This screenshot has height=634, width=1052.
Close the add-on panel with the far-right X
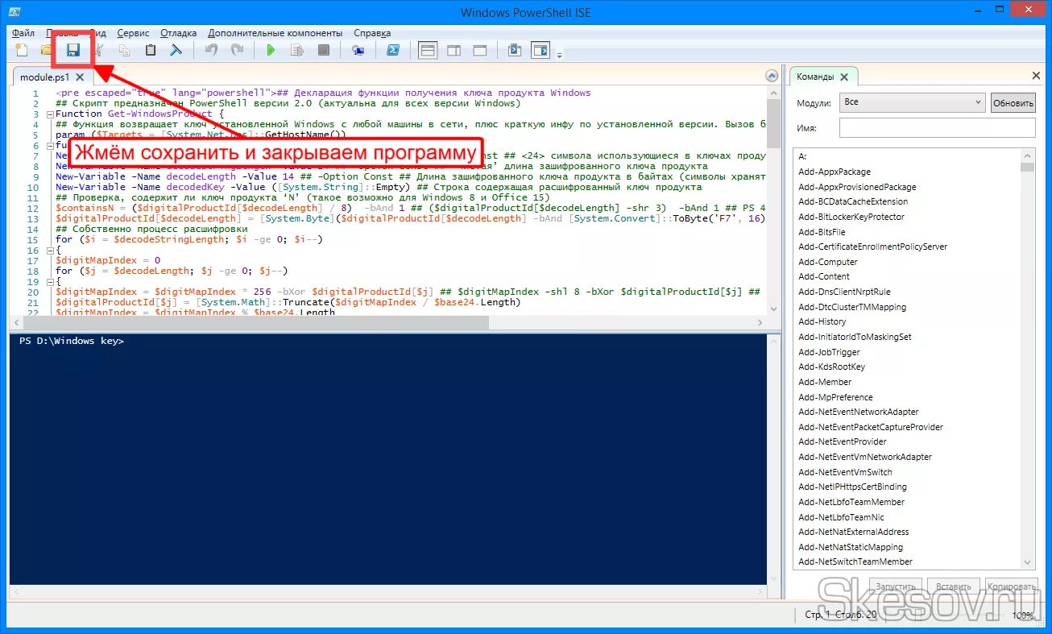click(x=1036, y=76)
